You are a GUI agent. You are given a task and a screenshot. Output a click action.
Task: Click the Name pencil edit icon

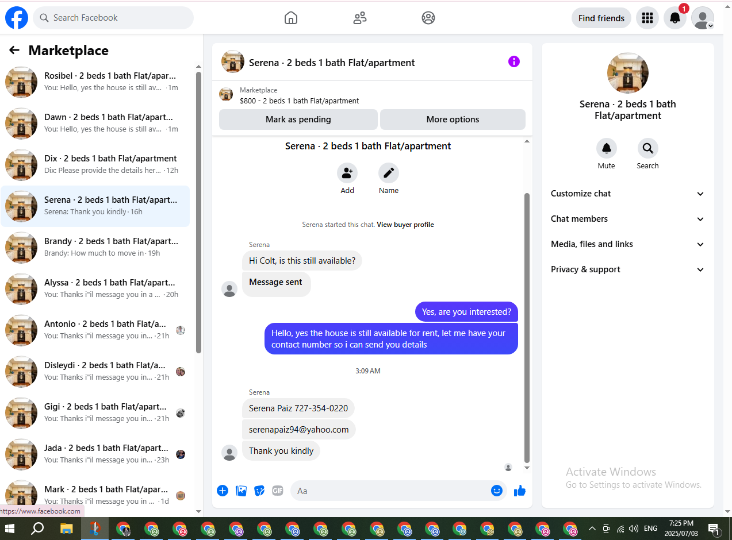(389, 173)
